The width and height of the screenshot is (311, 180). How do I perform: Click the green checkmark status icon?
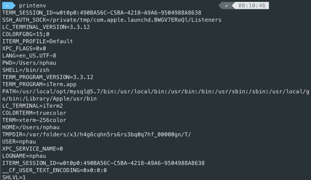click(227, 5)
